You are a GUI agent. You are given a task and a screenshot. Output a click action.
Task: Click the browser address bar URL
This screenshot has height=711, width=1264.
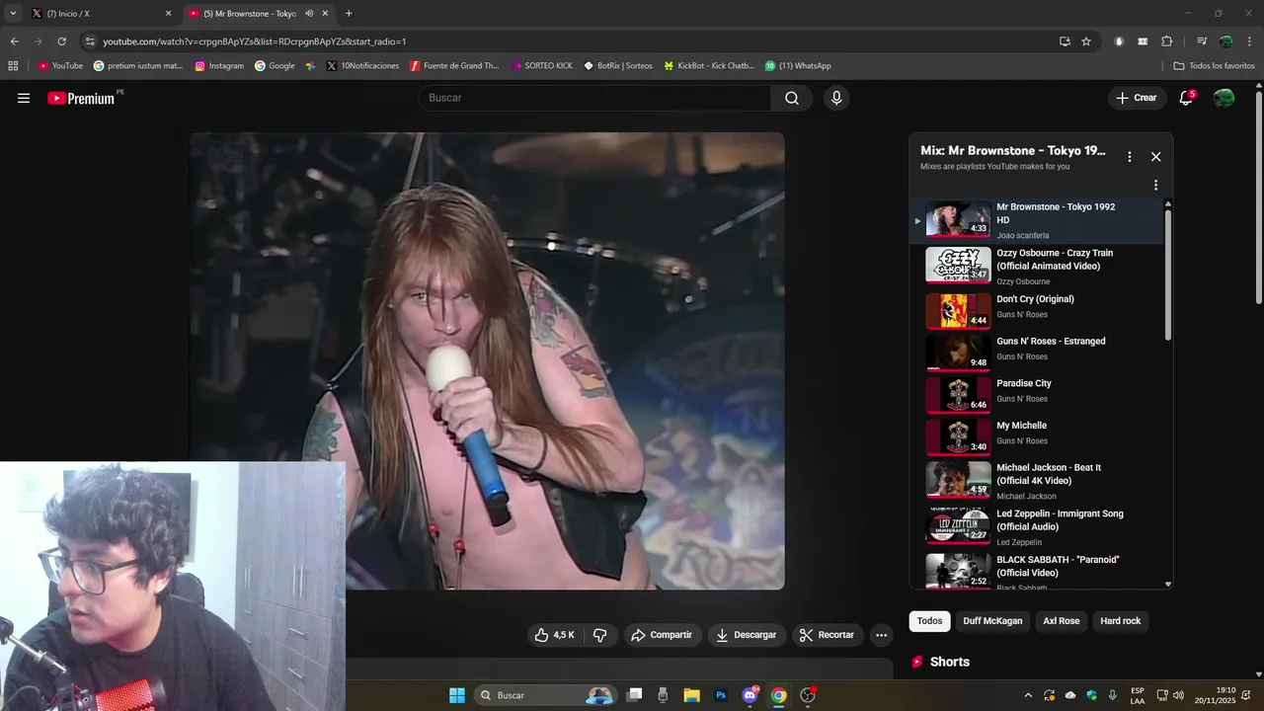click(255, 41)
